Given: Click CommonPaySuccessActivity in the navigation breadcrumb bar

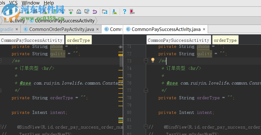Looking at the screenshot, I should click(x=64, y=21).
